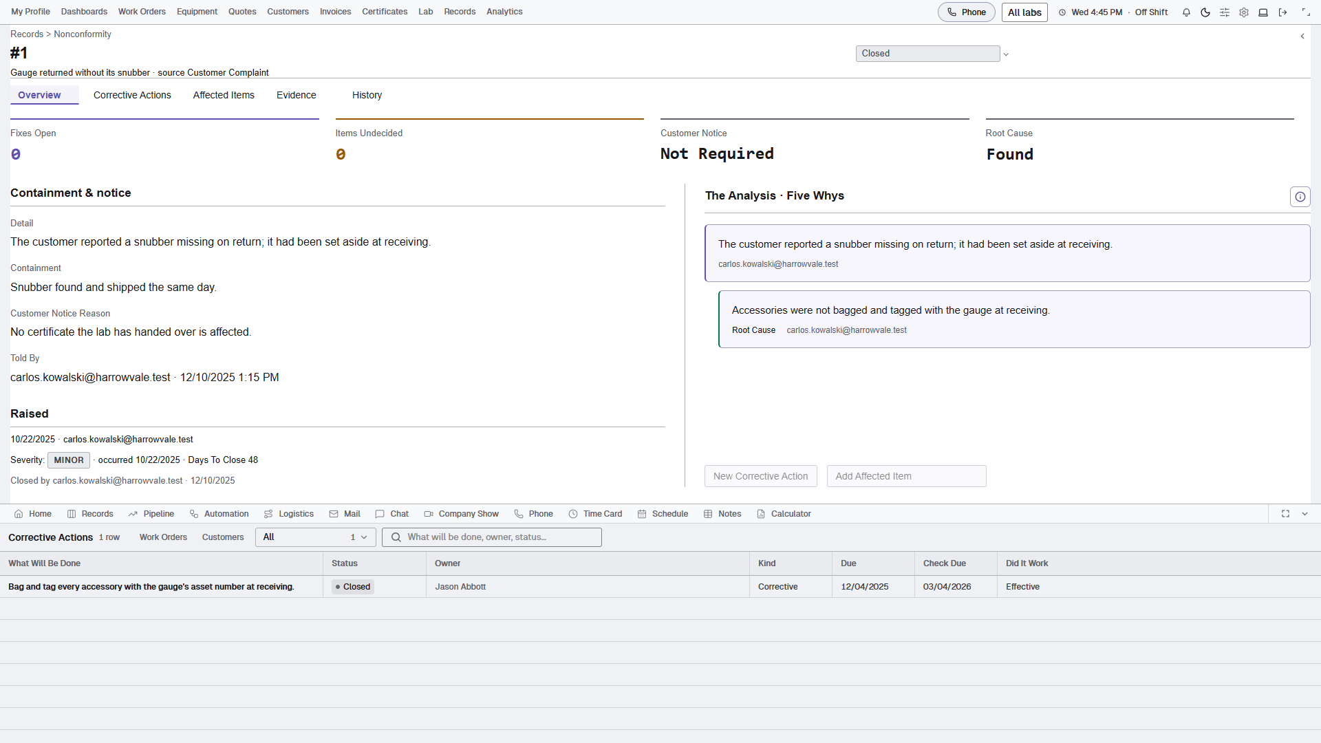
Task: Expand the bottom panel to fullscreen
Action: click(1285, 514)
